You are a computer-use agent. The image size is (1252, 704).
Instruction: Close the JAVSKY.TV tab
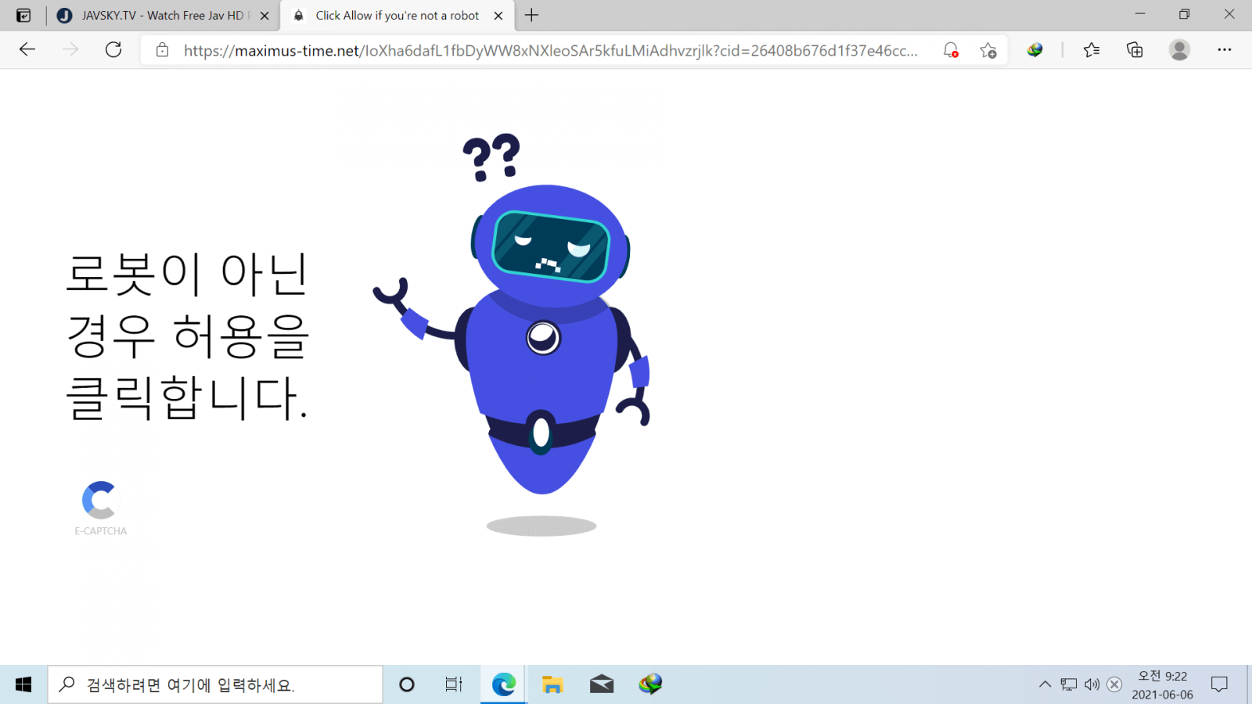point(264,16)
